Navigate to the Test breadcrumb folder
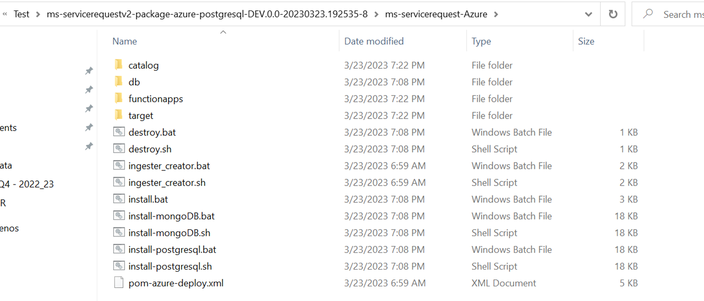This screenshot has width=704, height=301. pyautogui.click(x=22, y=14)
